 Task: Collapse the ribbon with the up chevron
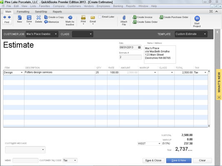pos(217,12)
